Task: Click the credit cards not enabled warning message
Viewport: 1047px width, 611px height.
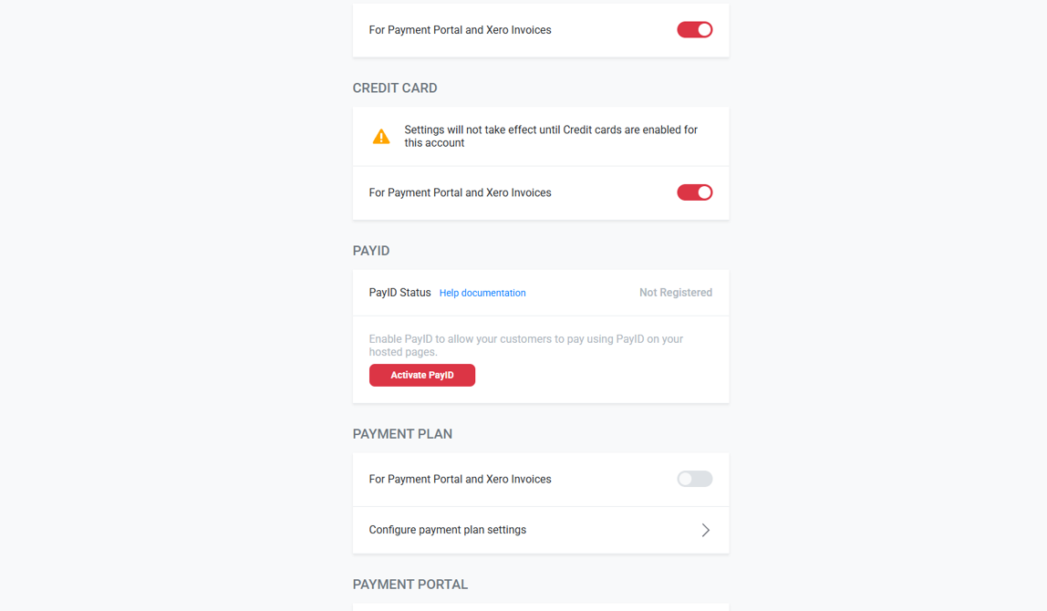Action: pos(551,137)
